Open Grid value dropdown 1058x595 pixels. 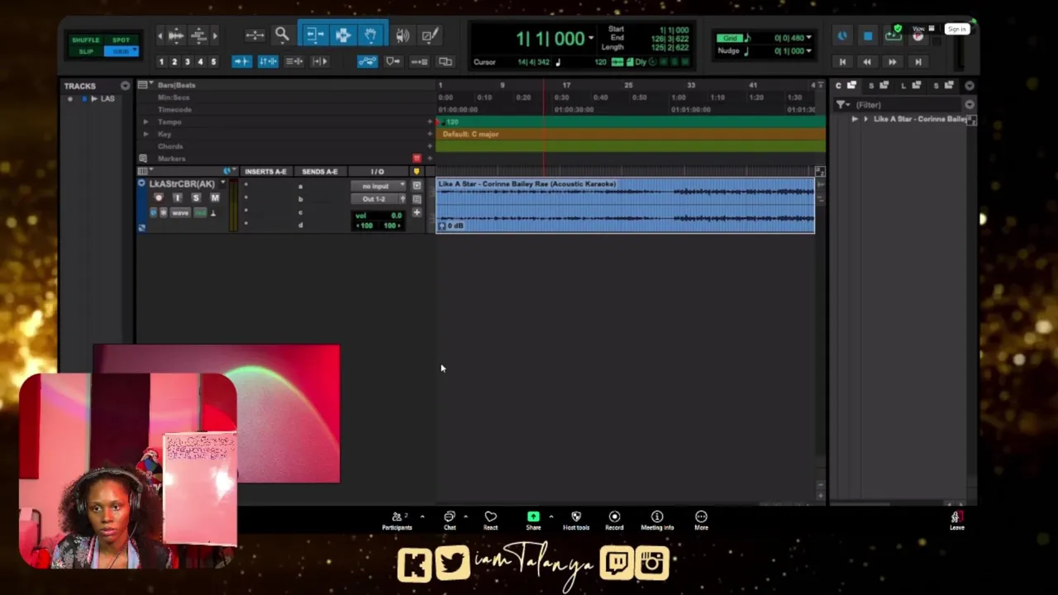pyautogui.click(x=808, y=38)
